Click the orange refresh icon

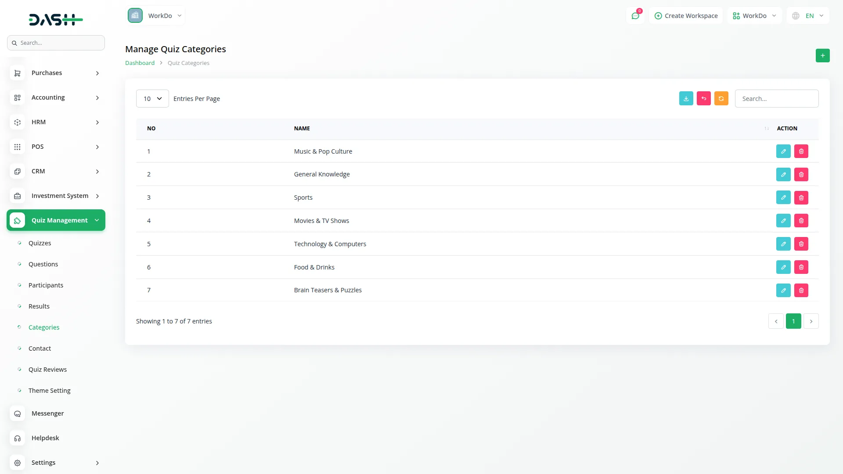(721, 98)
